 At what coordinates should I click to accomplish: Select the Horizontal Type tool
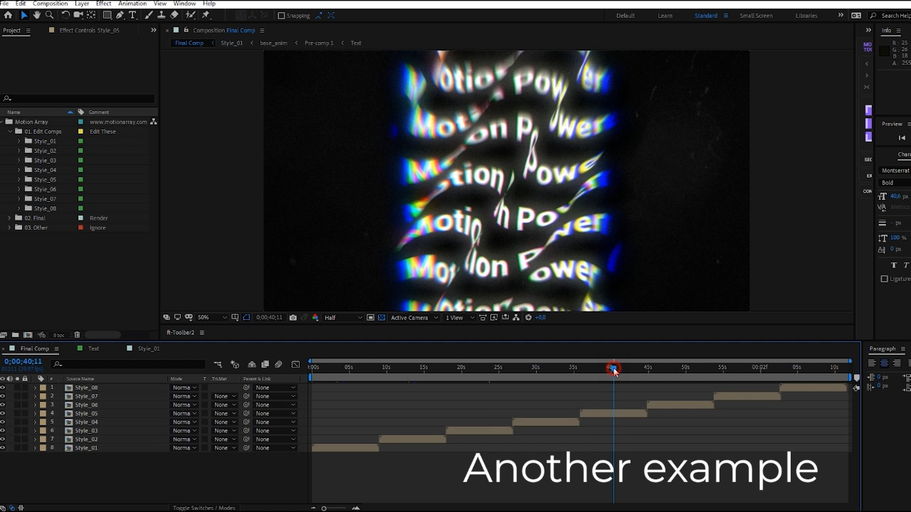[132, 15]
